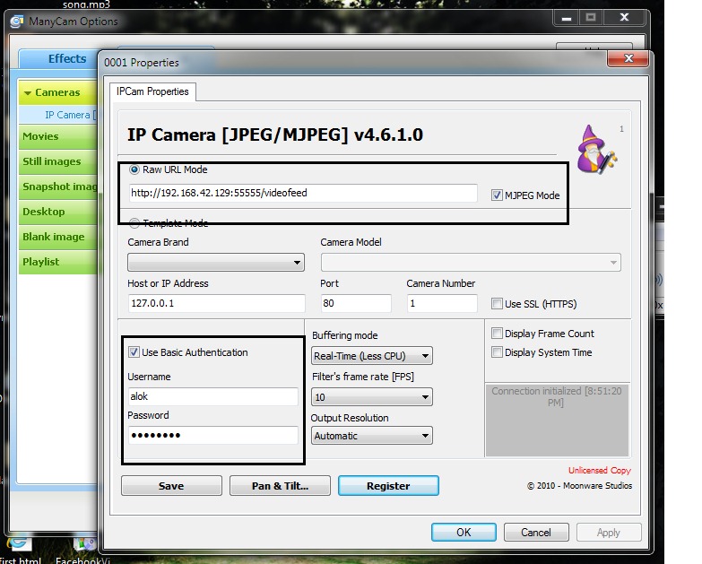702x564 pixels.
Task: Click the wizard mascot icon
Action: 596,150
